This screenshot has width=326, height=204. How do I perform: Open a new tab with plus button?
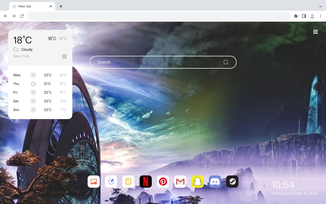pos(61,6)
